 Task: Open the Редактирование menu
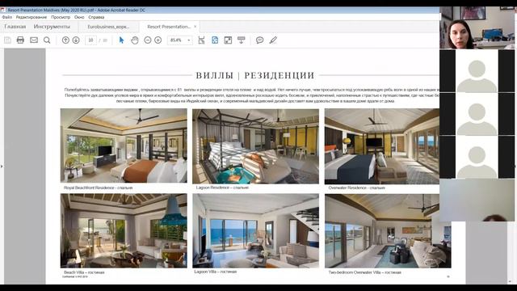32,17
